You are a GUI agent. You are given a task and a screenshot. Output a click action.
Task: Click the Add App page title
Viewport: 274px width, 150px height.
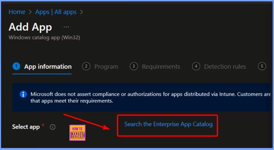tap(30, 27)
